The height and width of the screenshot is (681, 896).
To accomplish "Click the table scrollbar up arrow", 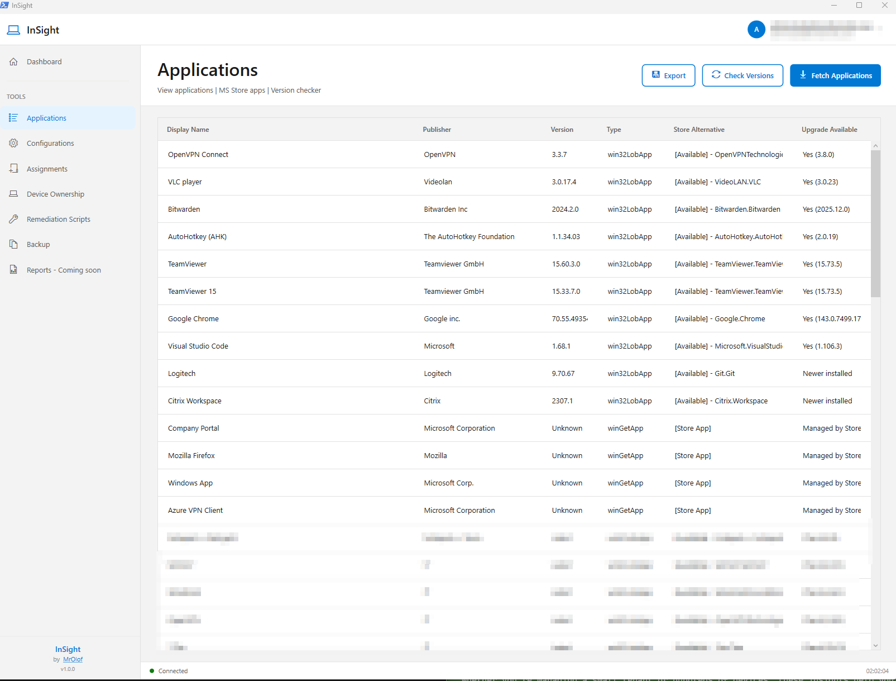I will click(875, 146).
